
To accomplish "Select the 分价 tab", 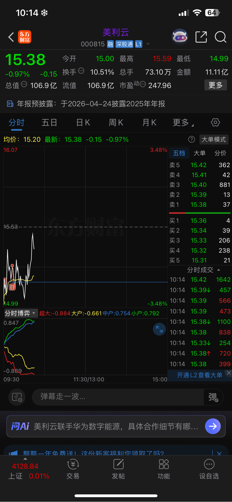I will [x=220, y=153].
